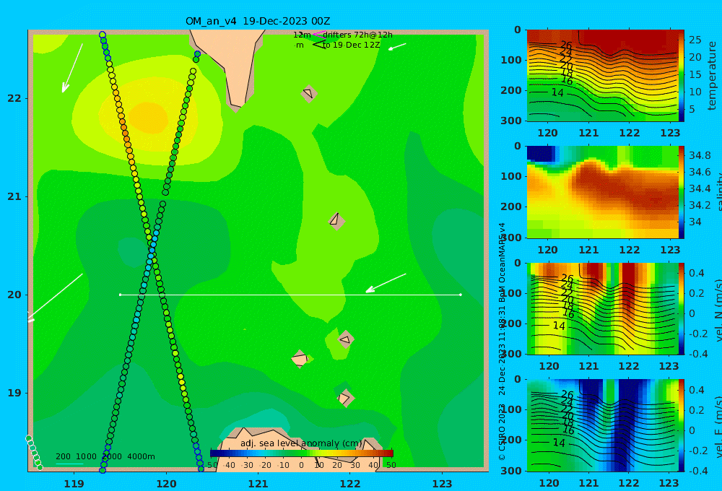Image resolution: width=722 pixels, height=491 pixels.
Task: Click the salinity colorbar
Action: click(682, 192)
